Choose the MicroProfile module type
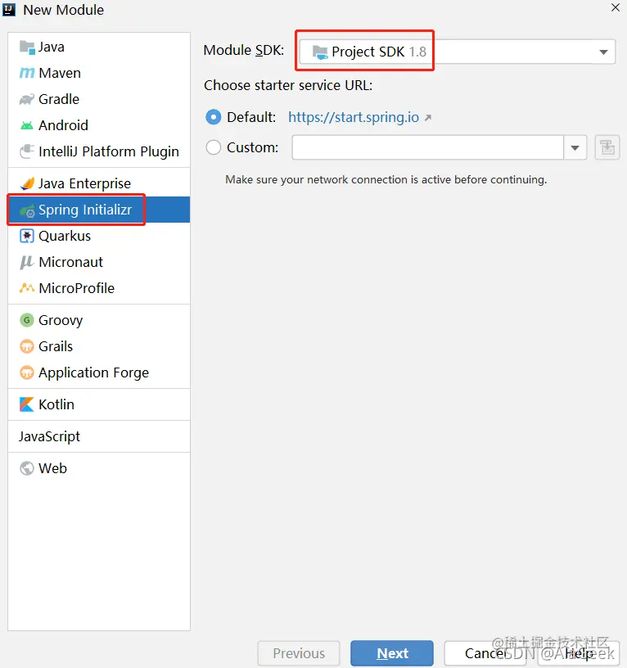This screenshot has height=668, width=627. (99, 288)
